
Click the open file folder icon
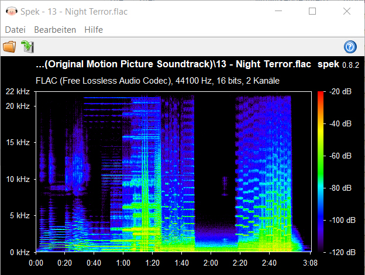point(9,47)
